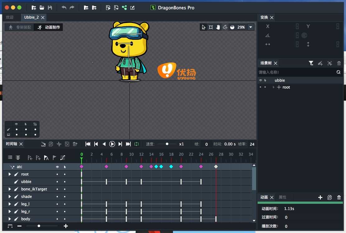Select the Ubbie_2 document tab
Image resolution: width=346 pixels, height=233 pixels.
click(31, 17)
